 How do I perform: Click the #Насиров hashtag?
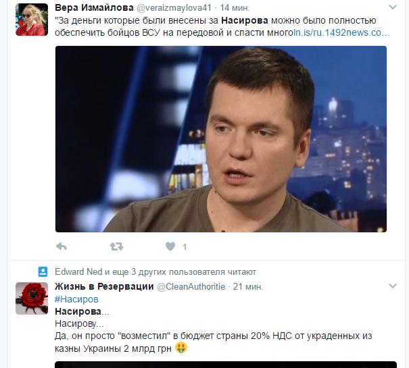[76, 299]
